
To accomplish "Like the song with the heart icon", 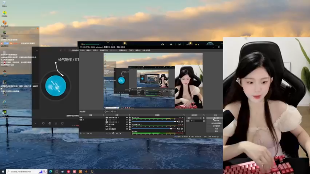I will [x=43, y=123].
